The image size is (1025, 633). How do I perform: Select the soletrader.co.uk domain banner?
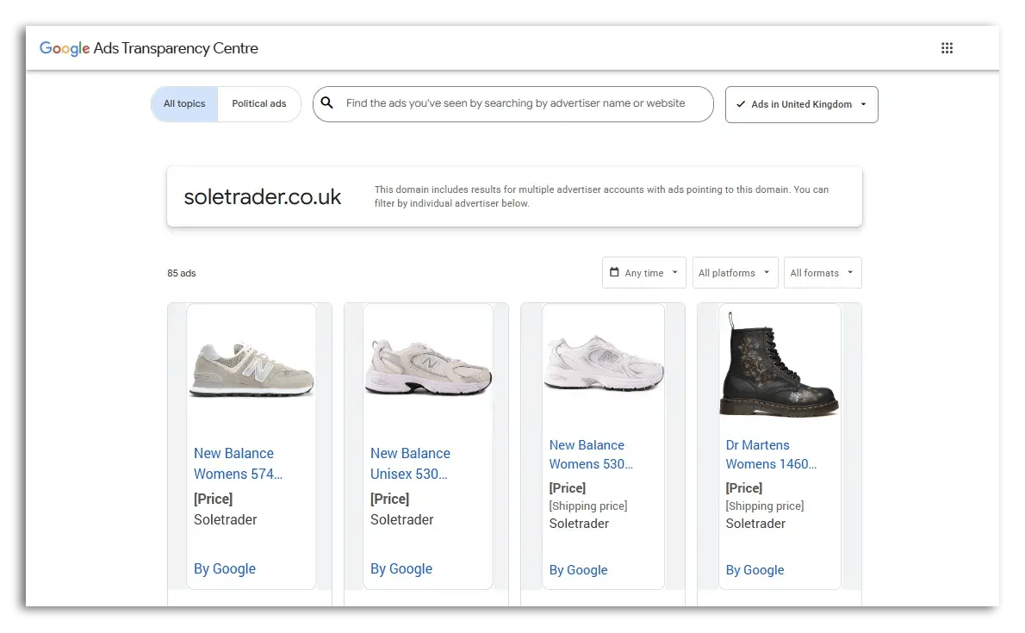[263, 196]
